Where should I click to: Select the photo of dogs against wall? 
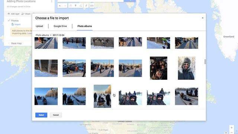point(102,43)
